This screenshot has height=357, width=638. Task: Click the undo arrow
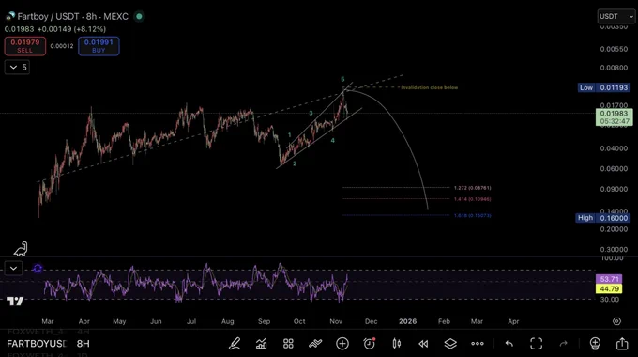tap(509, 344)
